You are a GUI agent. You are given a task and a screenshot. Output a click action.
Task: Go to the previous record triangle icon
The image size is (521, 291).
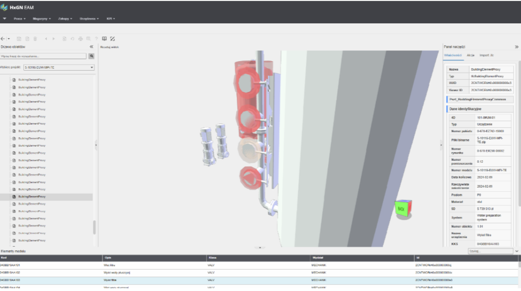coord(46,39)
